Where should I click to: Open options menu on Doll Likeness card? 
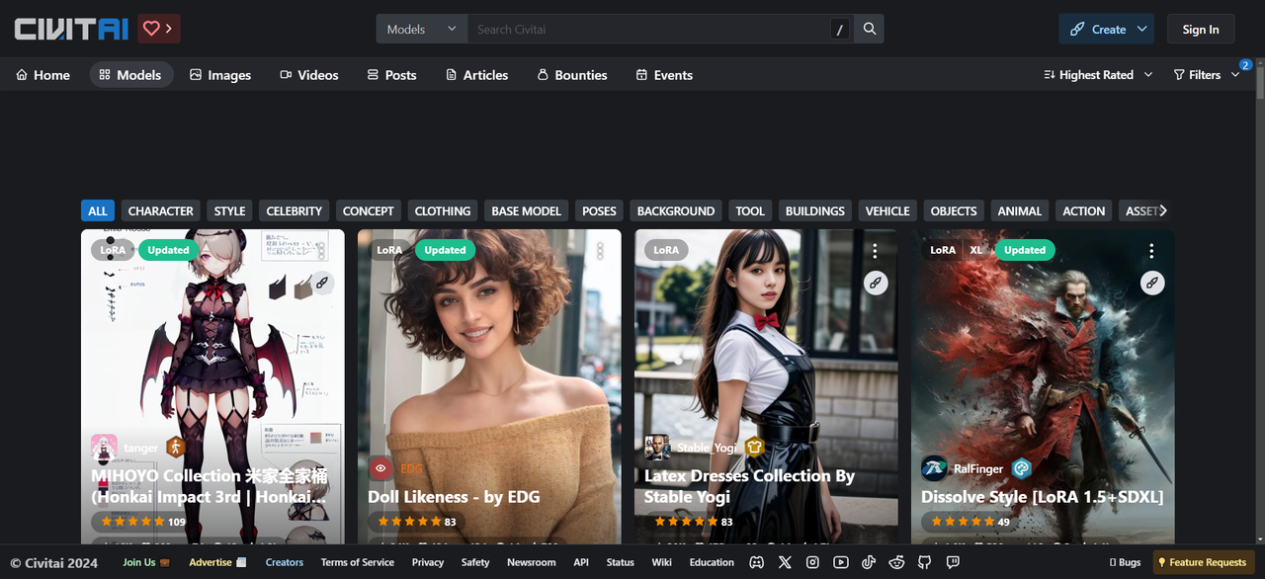tap(599, 251)
